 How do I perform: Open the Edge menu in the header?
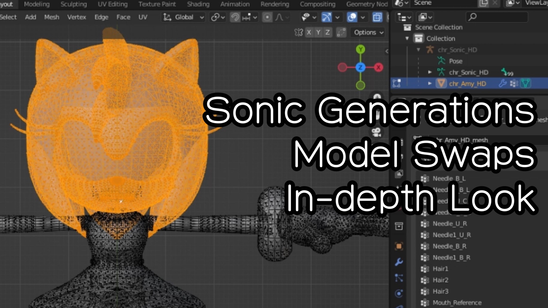coord(101,17)
